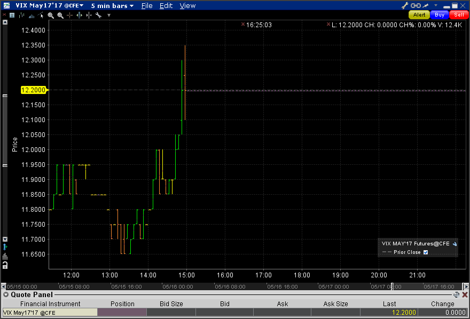This screenshot has width=470, height=319.
Task: Toggle the volume histogram icon
Action: (32, 15)
